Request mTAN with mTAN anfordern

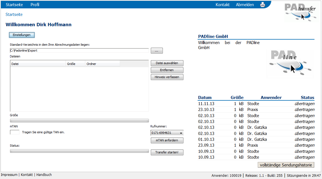[167, 141]
